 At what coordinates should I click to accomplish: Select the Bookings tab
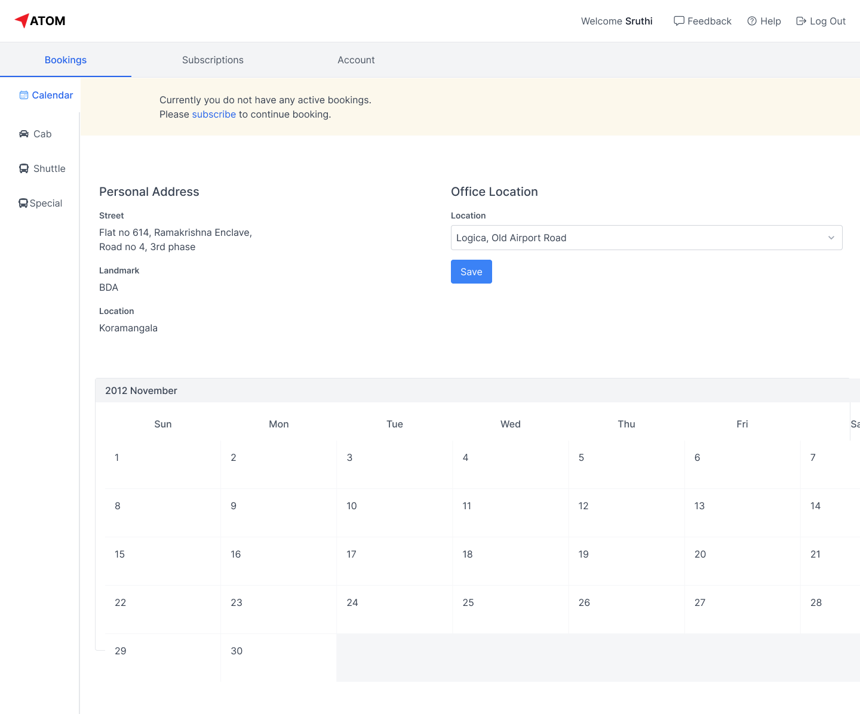[x=66, y=60]
